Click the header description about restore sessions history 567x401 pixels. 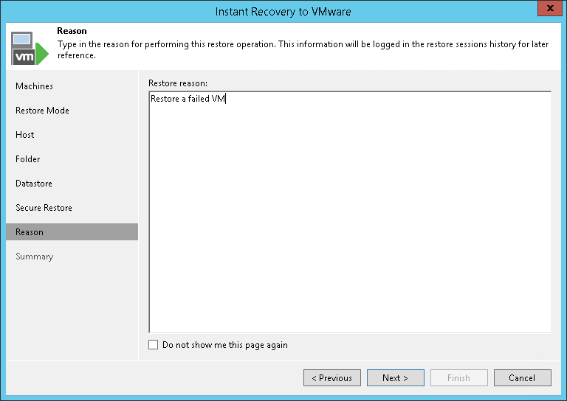(x=303, y=50)
